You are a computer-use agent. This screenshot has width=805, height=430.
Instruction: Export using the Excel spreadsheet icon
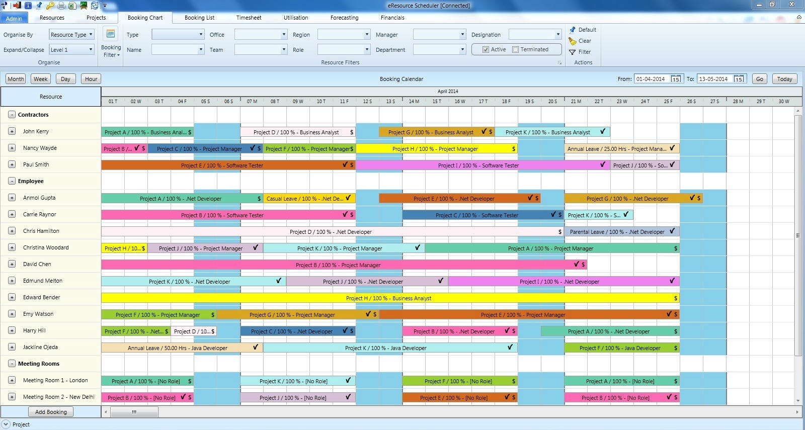pos(72,6)
